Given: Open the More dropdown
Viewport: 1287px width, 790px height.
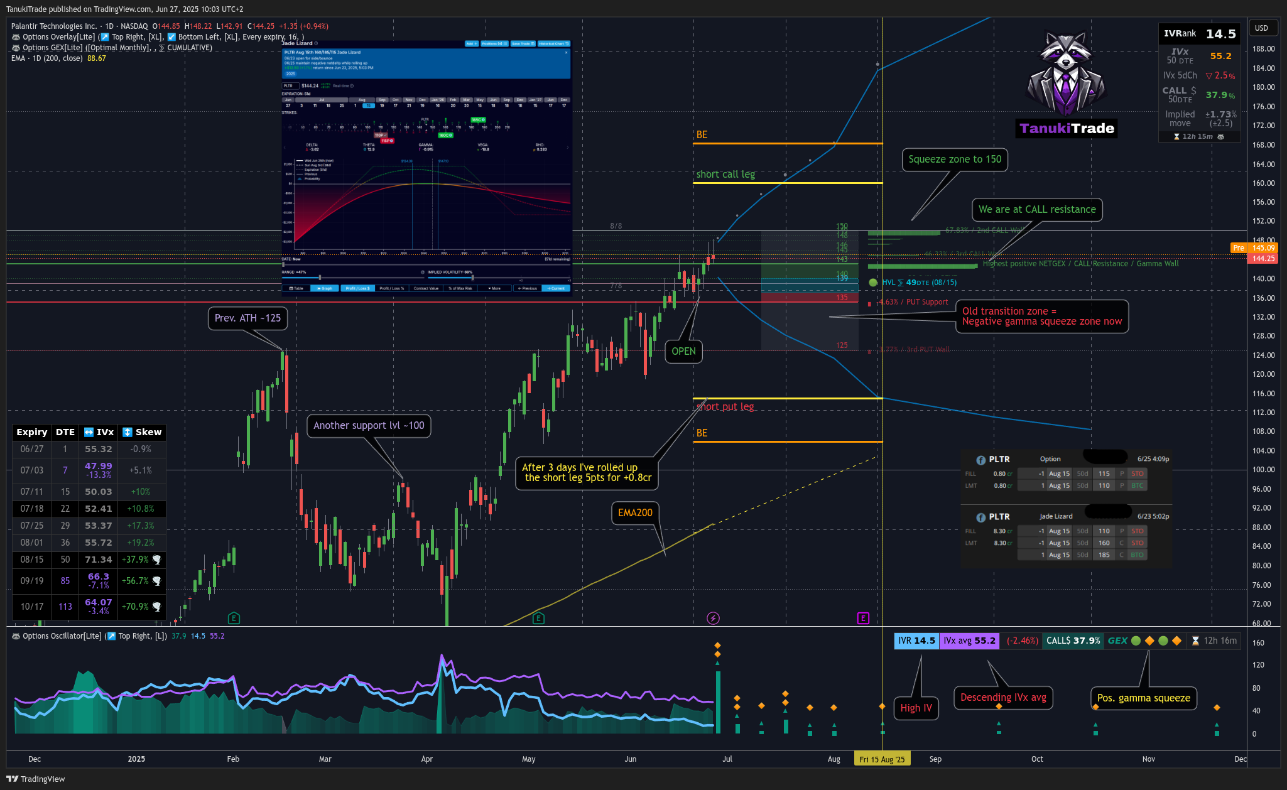Looking at the screenshot, I should pos(494,288).
